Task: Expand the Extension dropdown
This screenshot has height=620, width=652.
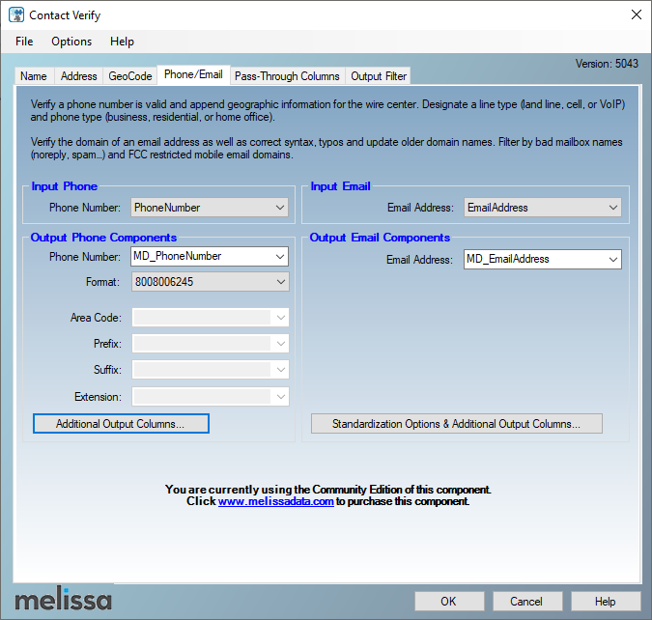Action: pos(281,397)
